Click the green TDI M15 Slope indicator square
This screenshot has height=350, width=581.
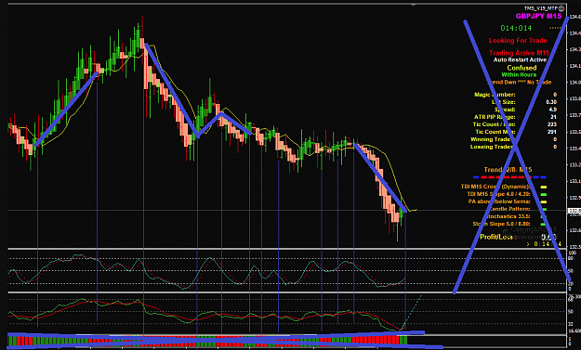[544, 195]
